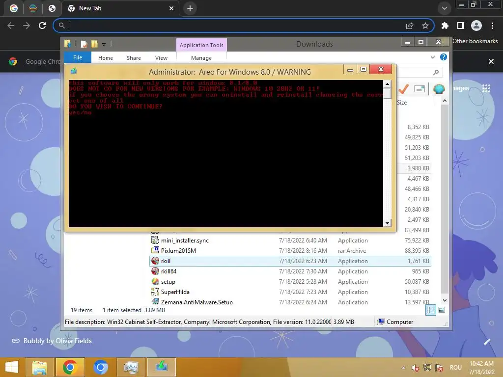Click the Pixlum2015M rar archive icon
Viewport: 503px width, 377px height.
click(155, 250)
